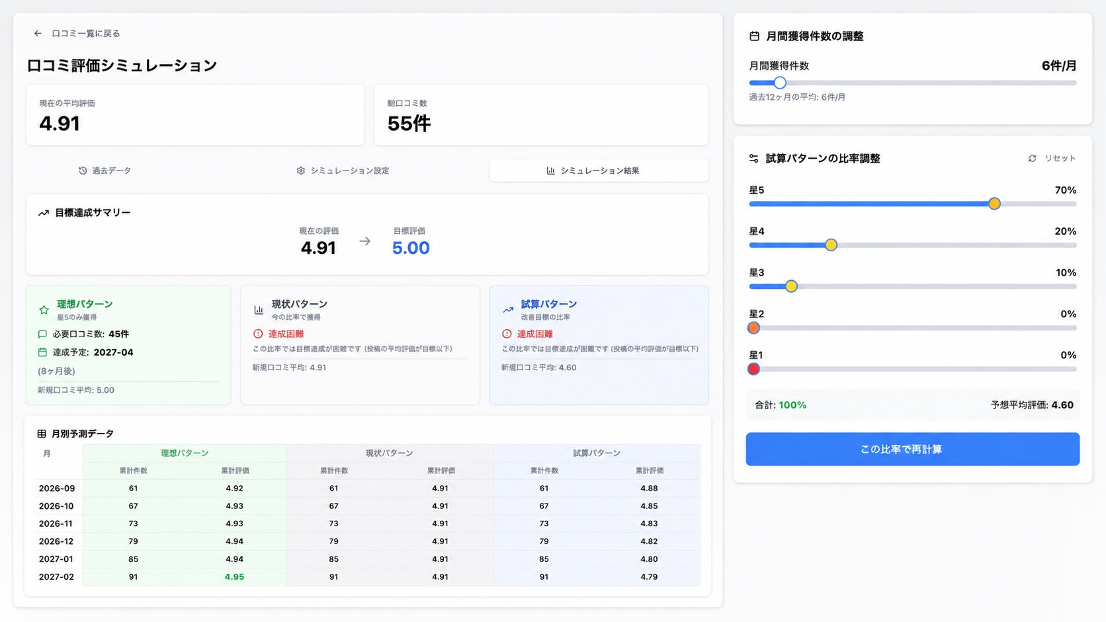Click the 理想パターン table column header
Screen dimensions: 1106x622
coord(185,453)
